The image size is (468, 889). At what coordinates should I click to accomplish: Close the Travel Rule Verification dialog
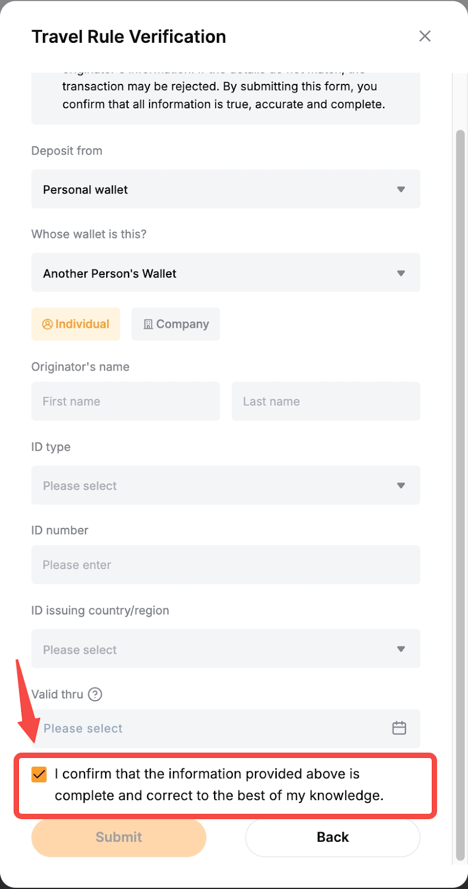[x=425, y=36]
